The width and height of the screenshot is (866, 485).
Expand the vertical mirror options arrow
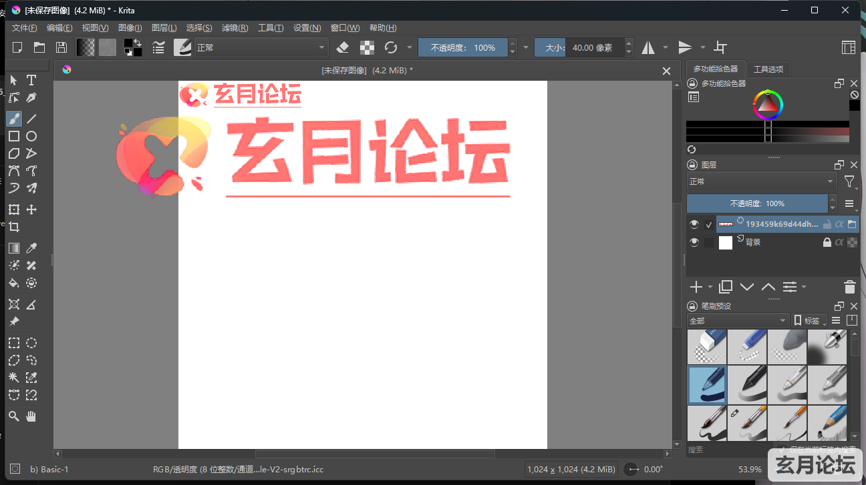[x=703, y=47]
